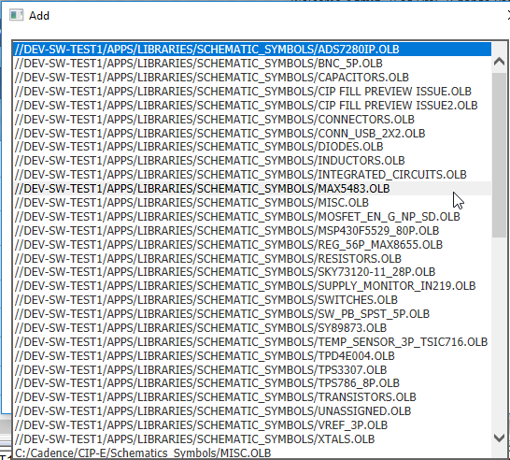Click the vertical scrollbar thumb
Image resolution: width=510 pixels, height=460 pixels.
pyautogui.click(x=499, y=155)
